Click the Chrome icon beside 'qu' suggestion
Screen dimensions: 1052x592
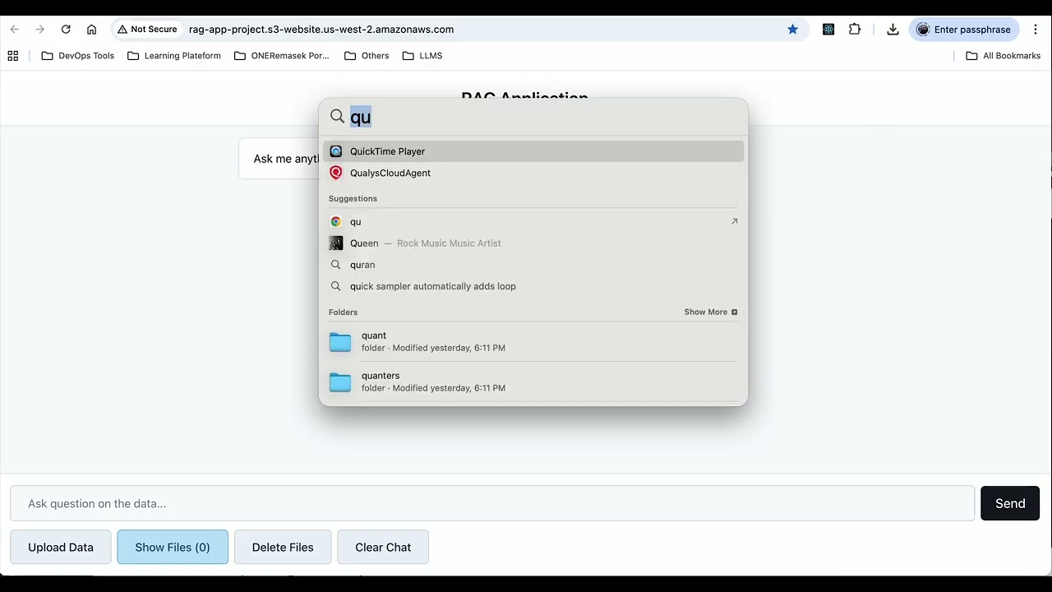click(335, 222)
